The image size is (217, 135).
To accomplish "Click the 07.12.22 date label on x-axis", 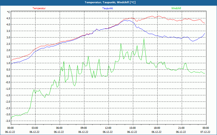I will pos(205,132).
